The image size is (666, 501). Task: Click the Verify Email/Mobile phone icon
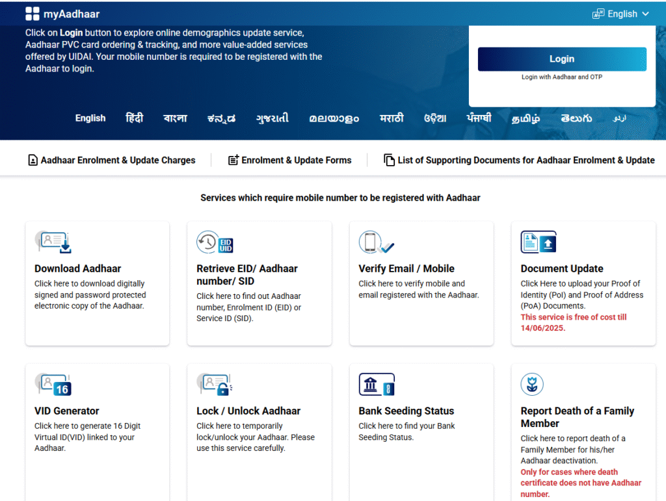click(377, 242)
